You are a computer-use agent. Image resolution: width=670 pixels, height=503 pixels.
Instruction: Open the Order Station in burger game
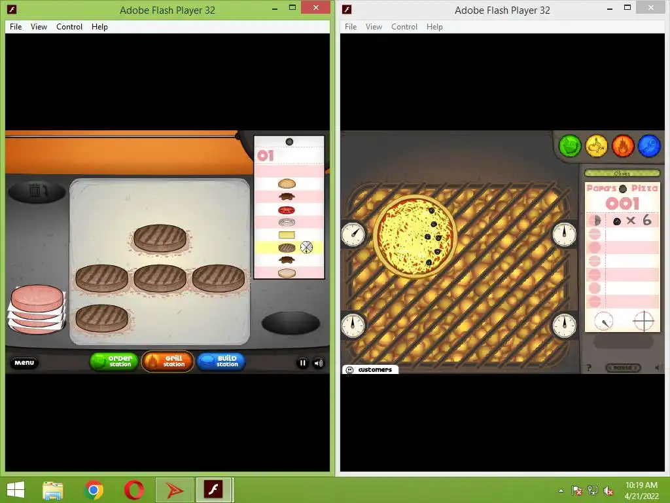click(x=114, y=362)
